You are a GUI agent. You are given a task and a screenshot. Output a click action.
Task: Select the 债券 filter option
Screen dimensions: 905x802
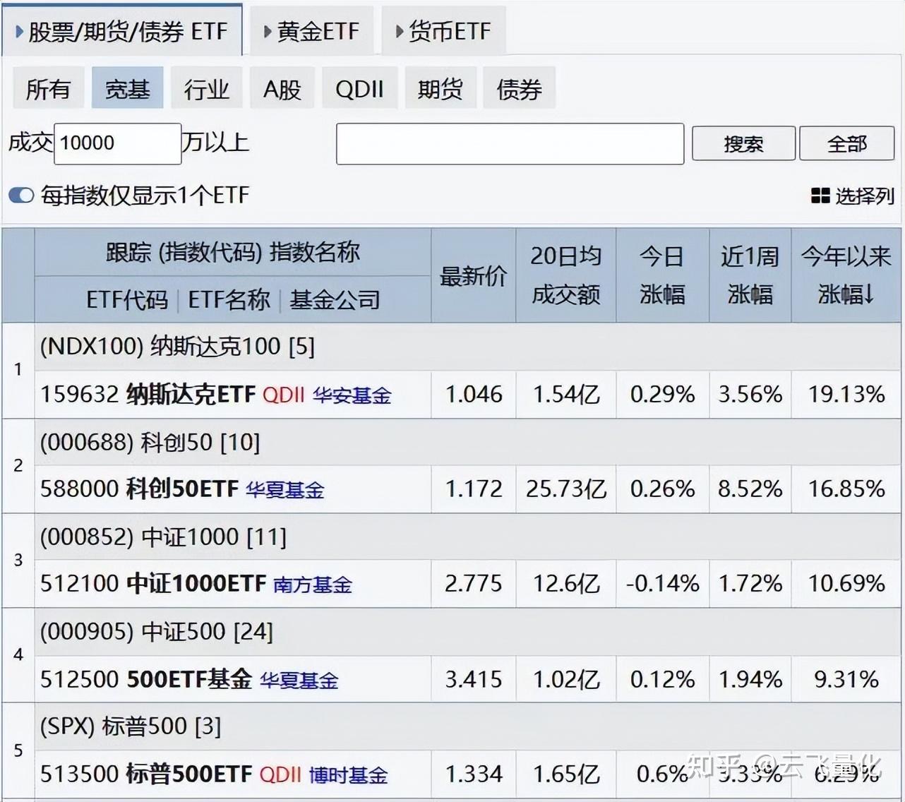[519, 88]
